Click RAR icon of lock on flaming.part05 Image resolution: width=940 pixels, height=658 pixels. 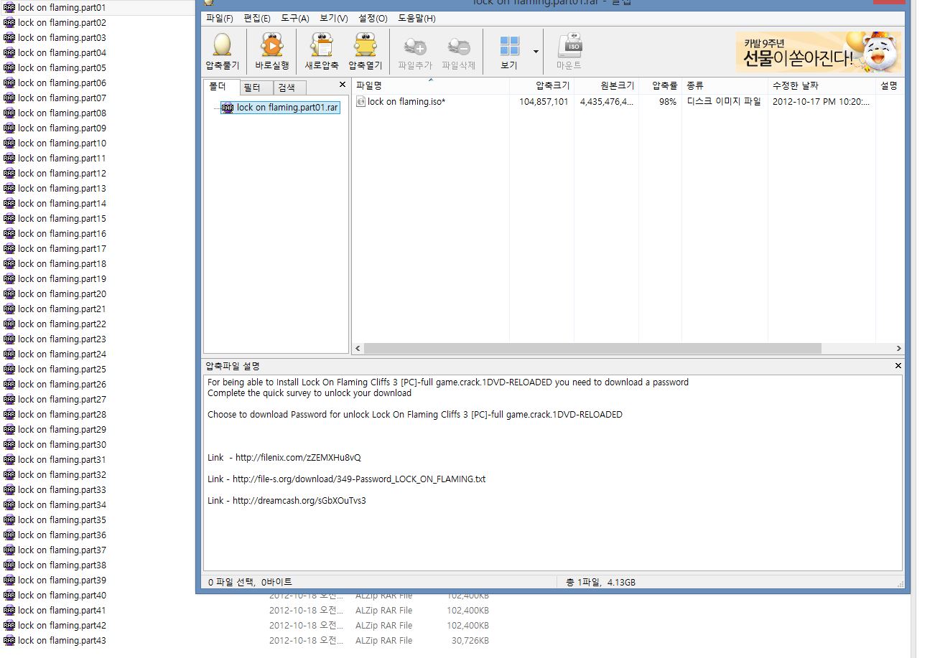[x=9, y=68]
